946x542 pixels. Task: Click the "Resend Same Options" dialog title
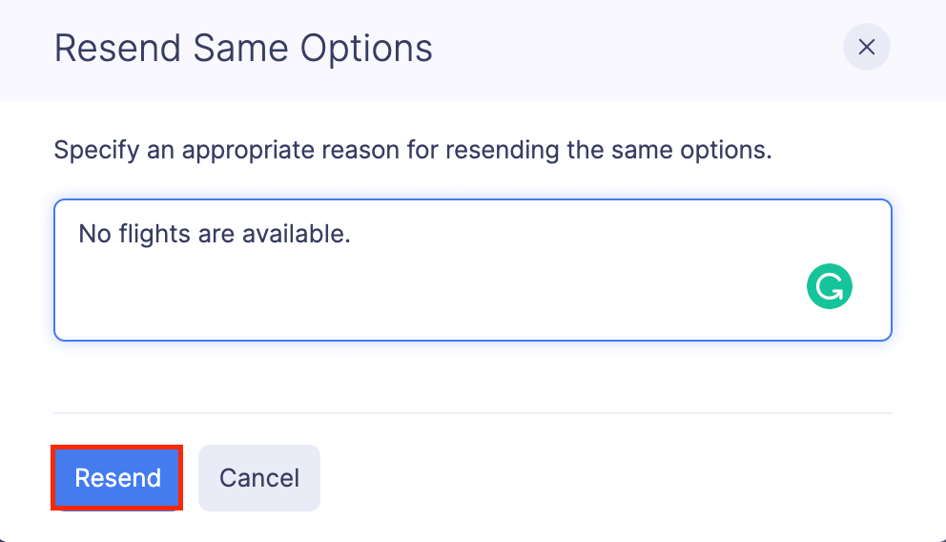(243, 48)
